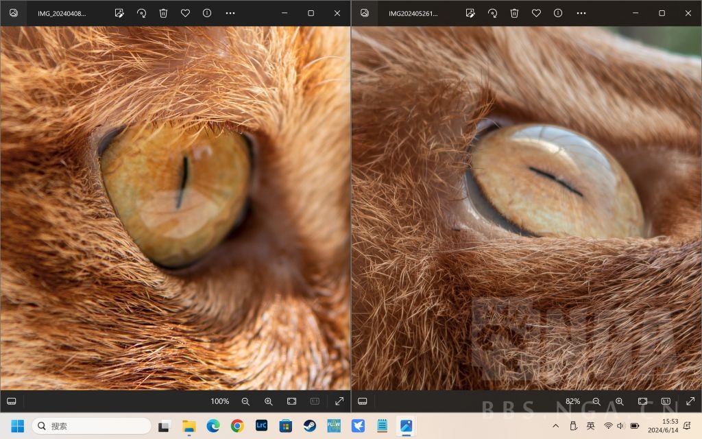Open the See more menu in left window
Screen dimensions: 702x439
coord(230,13)
